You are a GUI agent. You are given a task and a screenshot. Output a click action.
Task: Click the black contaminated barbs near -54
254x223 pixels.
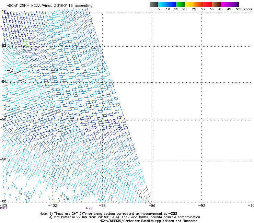(16, 74)
